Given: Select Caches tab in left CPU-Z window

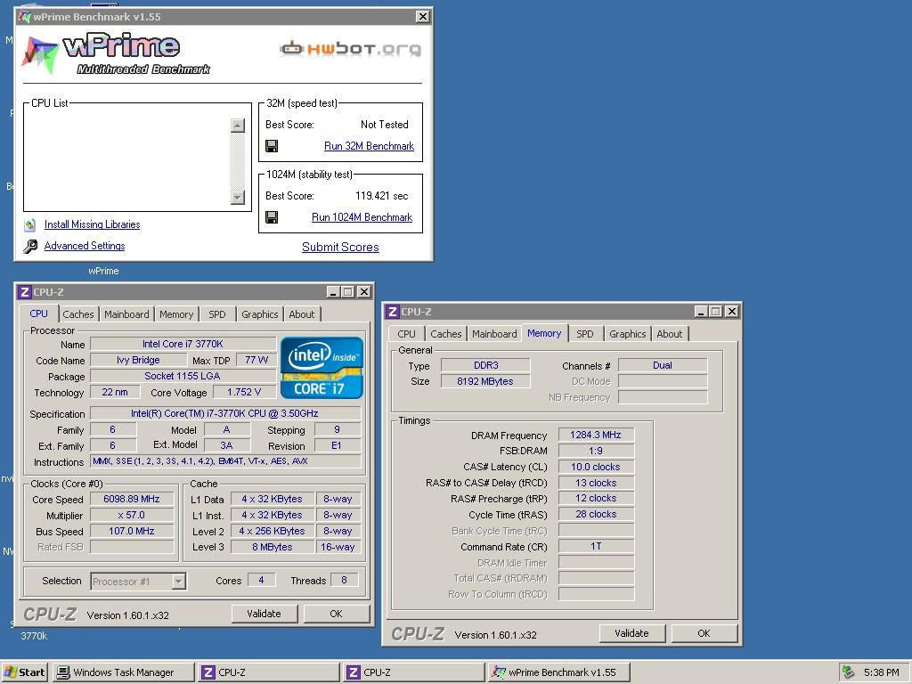Looking at the screenshot, I should point(78,314).
